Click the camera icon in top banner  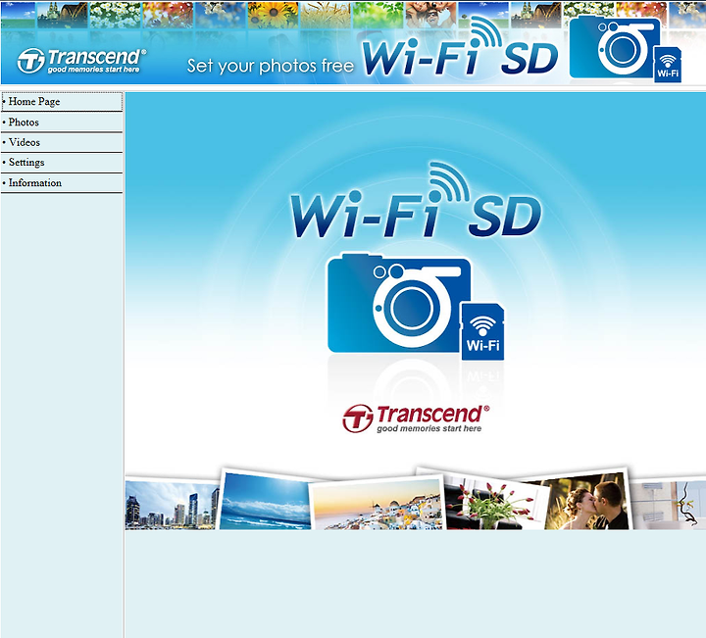pyautogui.click(x=615, y=47)
